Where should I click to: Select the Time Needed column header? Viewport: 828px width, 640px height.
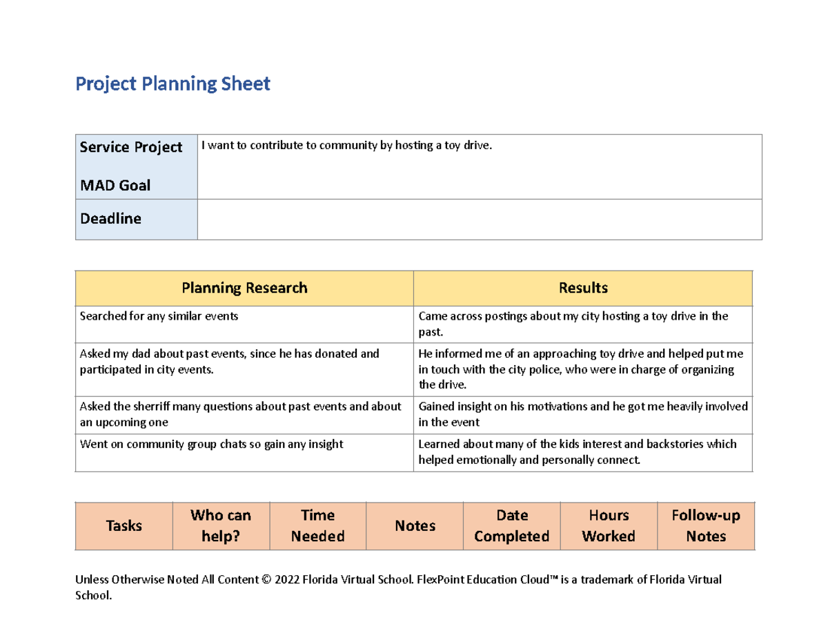coord(318,526)
